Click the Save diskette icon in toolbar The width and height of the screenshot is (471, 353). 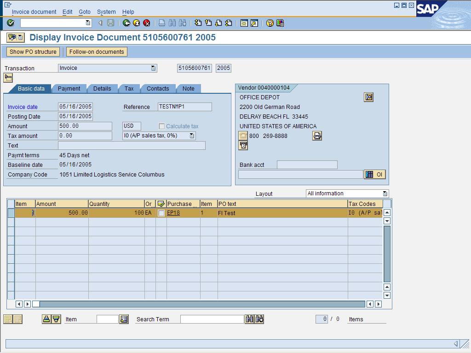click(x=110, y=23)
